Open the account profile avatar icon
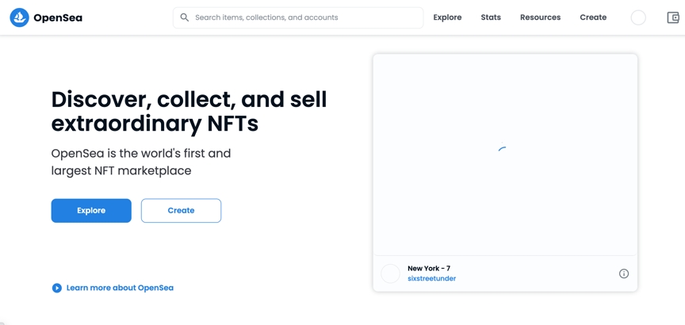 (638, 17)
